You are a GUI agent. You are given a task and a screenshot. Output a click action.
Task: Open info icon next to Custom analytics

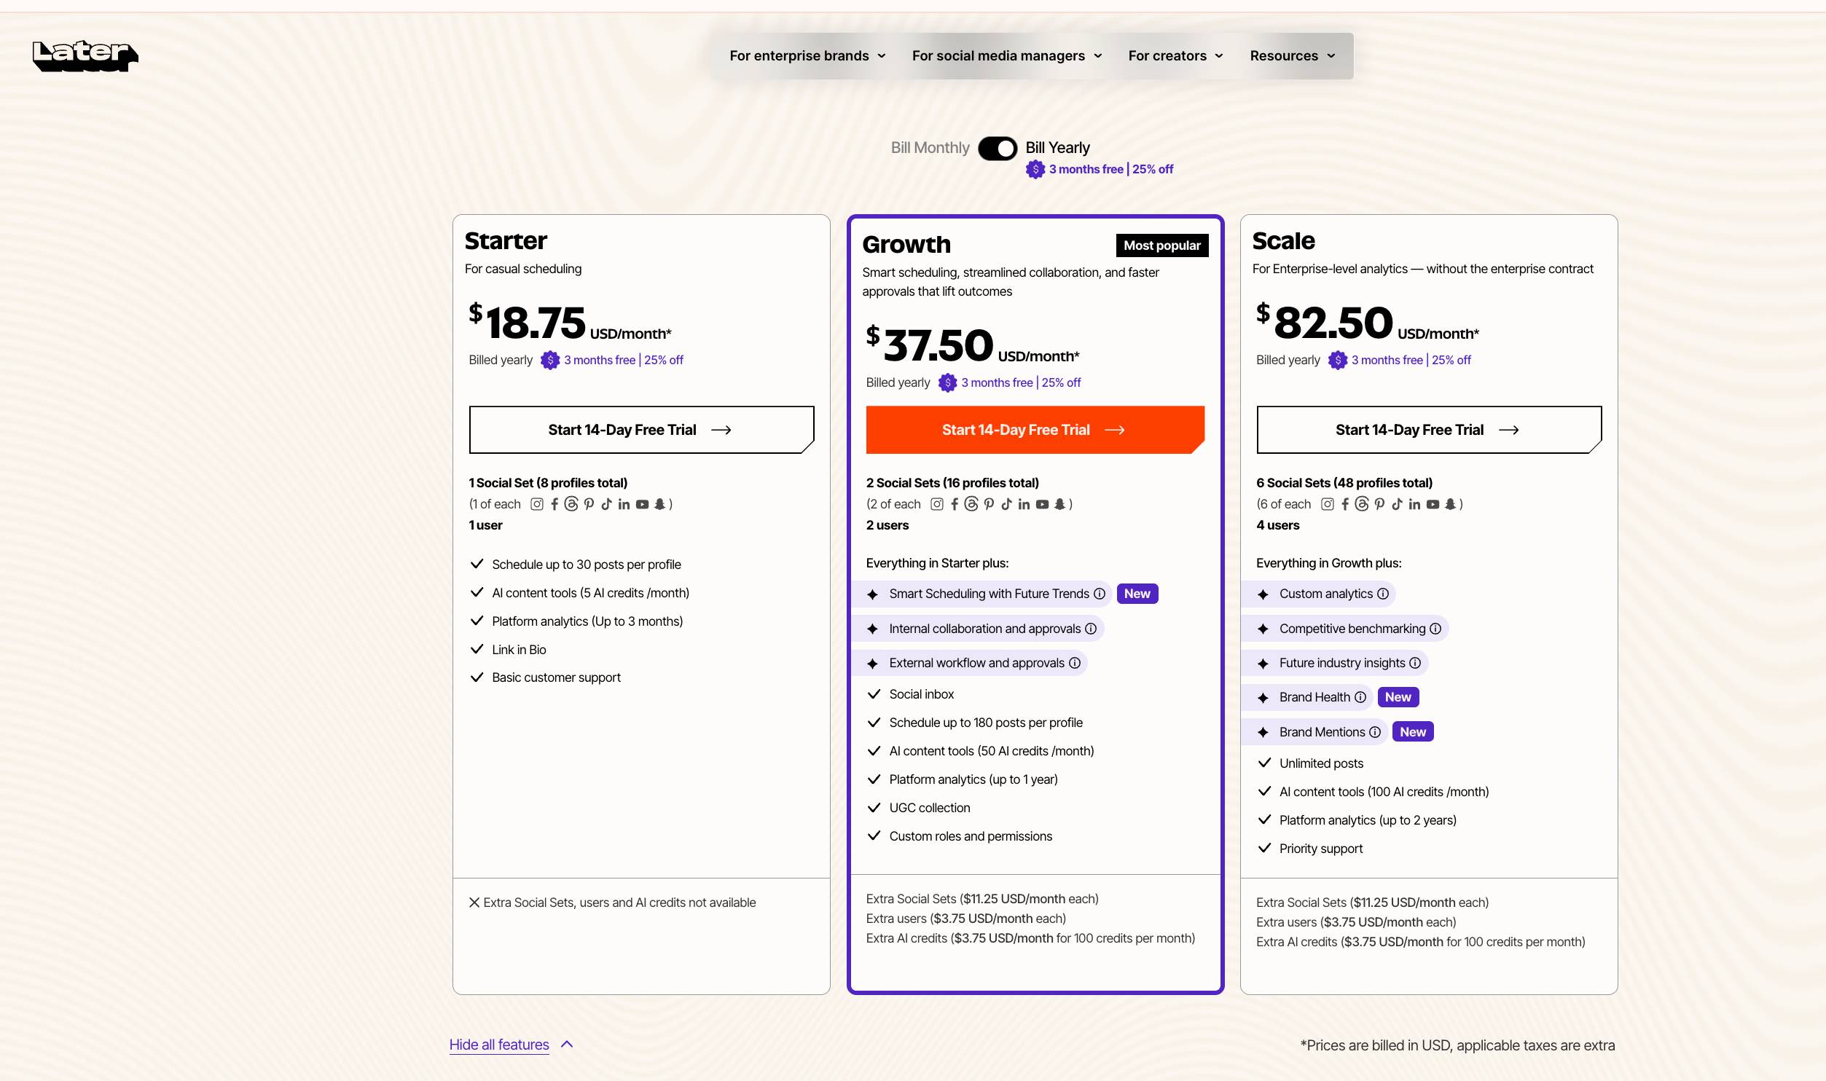click(x=1383, y=594)
